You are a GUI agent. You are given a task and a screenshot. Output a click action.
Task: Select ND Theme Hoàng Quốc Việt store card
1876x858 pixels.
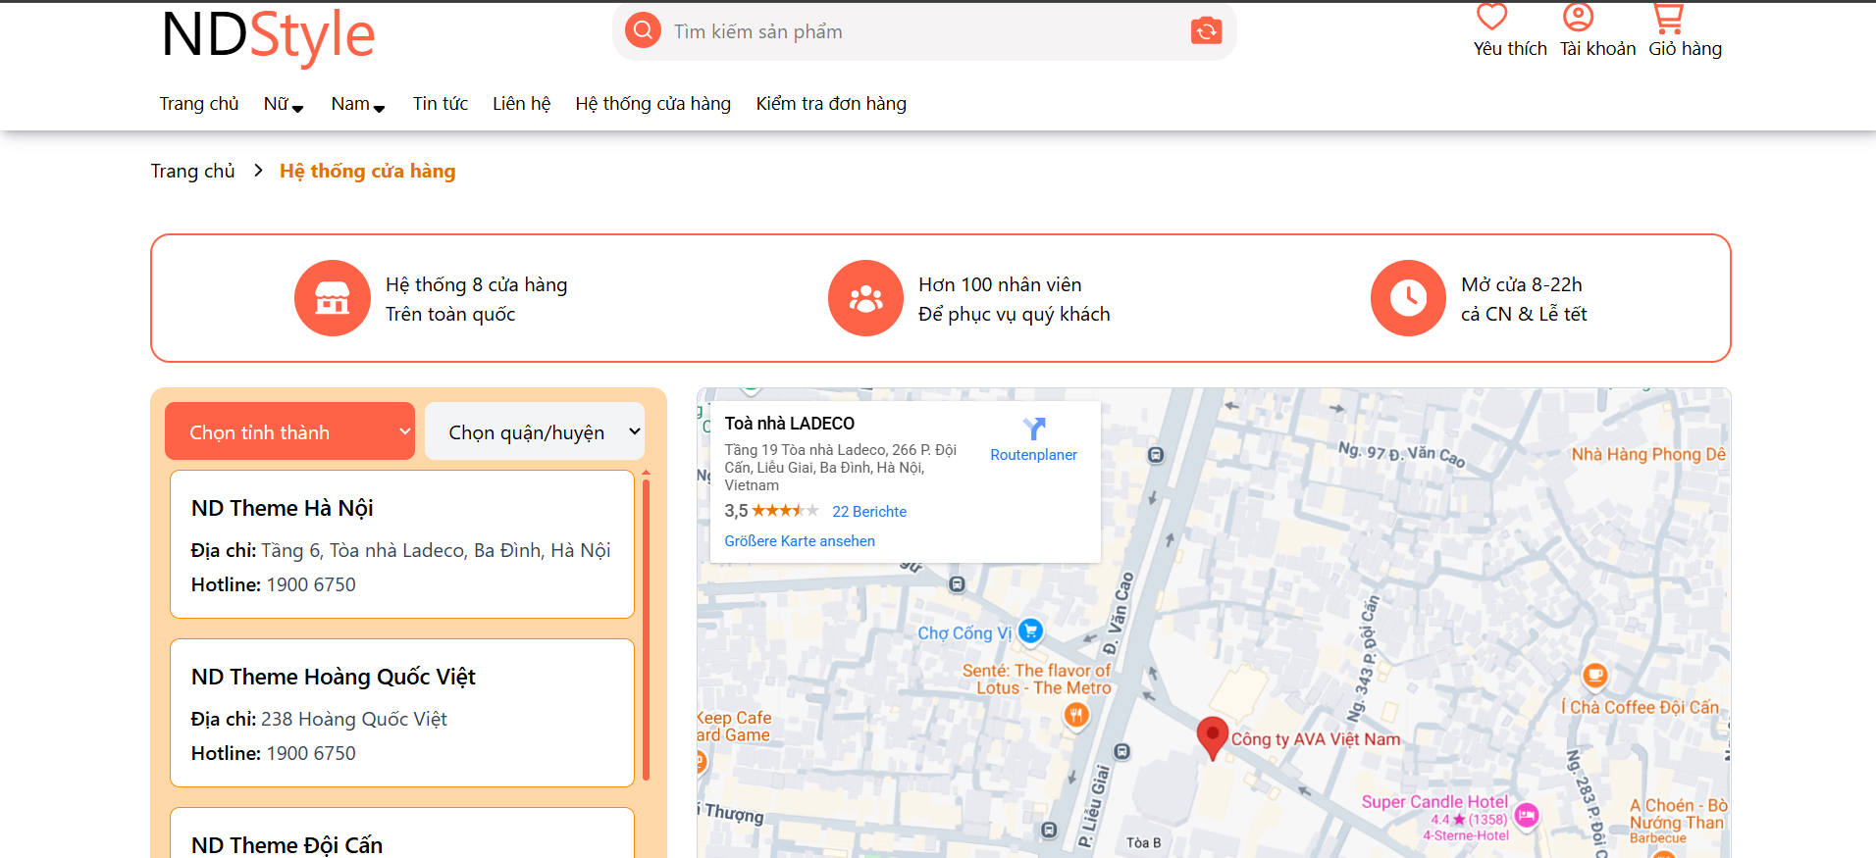point(402,713)
